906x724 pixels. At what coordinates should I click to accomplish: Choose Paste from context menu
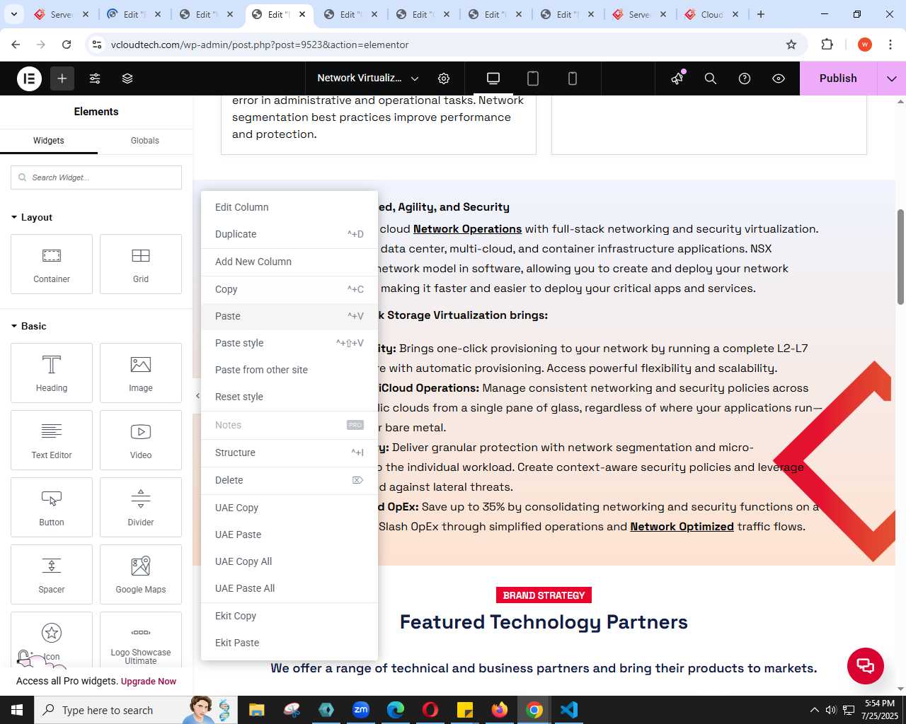(289, 316)
